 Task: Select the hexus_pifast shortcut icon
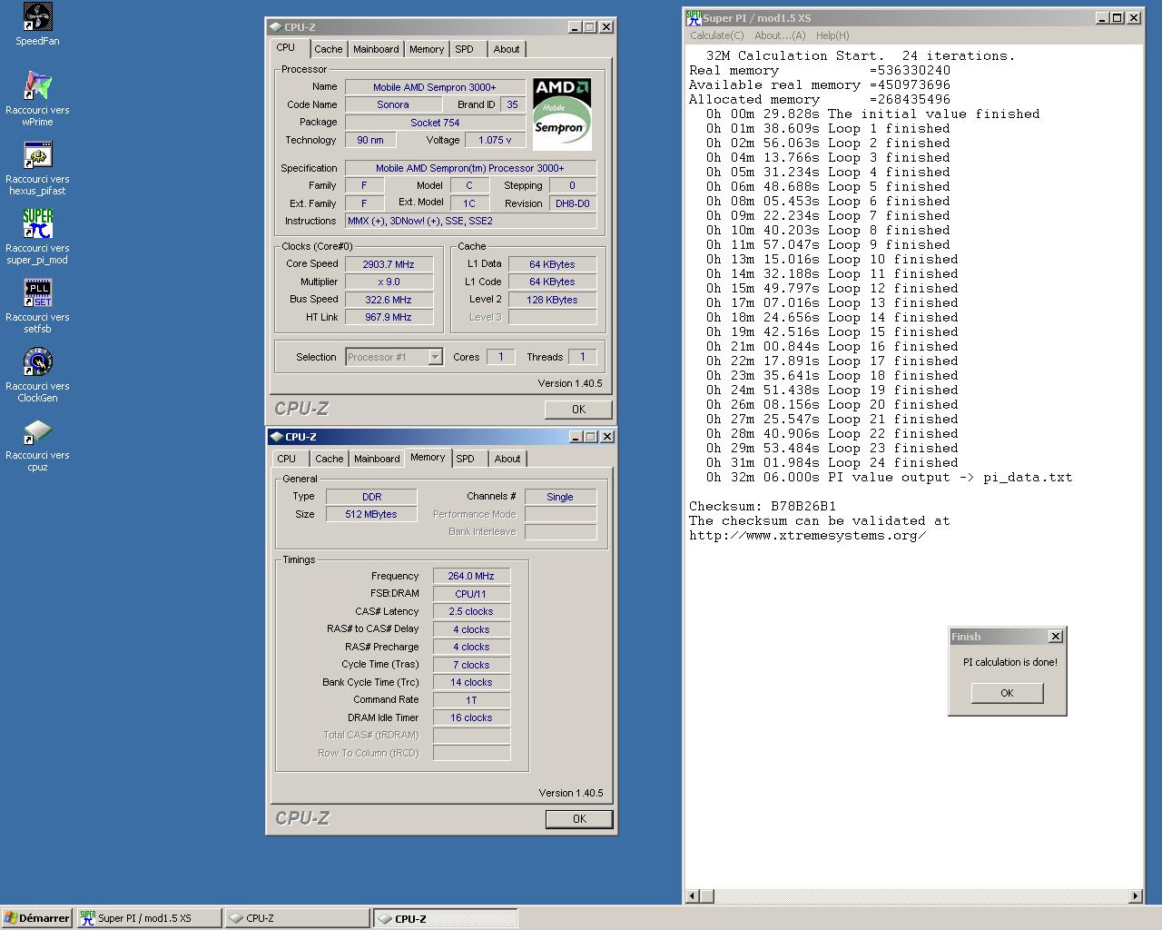coord(37,155)
